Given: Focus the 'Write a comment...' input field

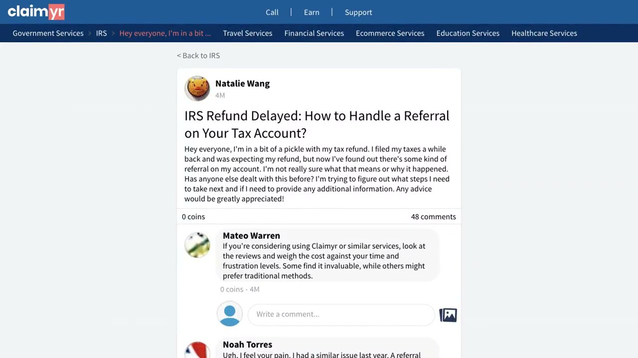Looking at the screenshot, I should 341,314.
